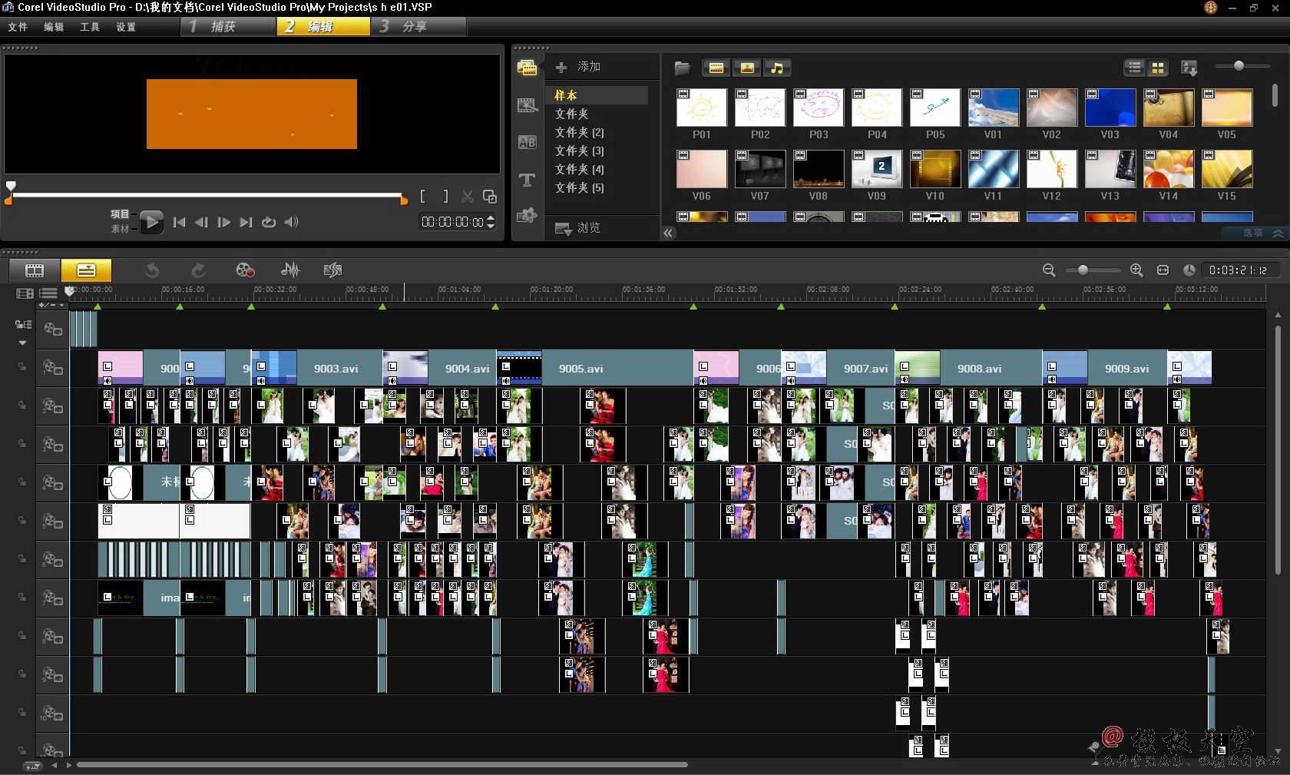Screen dimensions: 1290x775
Task: Adjust the preview timecode spinner arrows
Action: point(491,222)
